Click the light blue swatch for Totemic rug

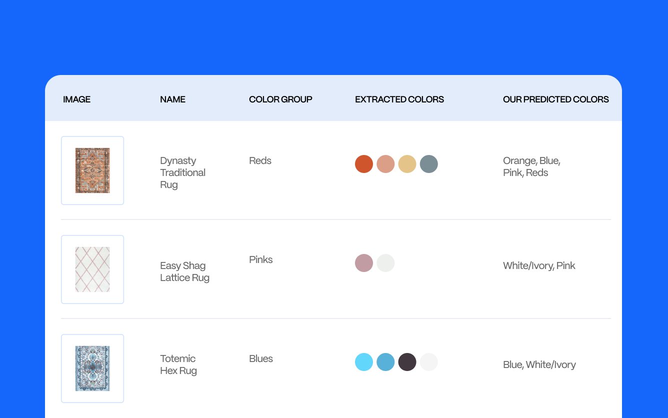364,362
